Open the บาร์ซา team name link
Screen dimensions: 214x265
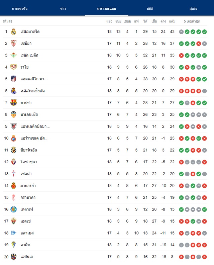(x=26, y=103)
